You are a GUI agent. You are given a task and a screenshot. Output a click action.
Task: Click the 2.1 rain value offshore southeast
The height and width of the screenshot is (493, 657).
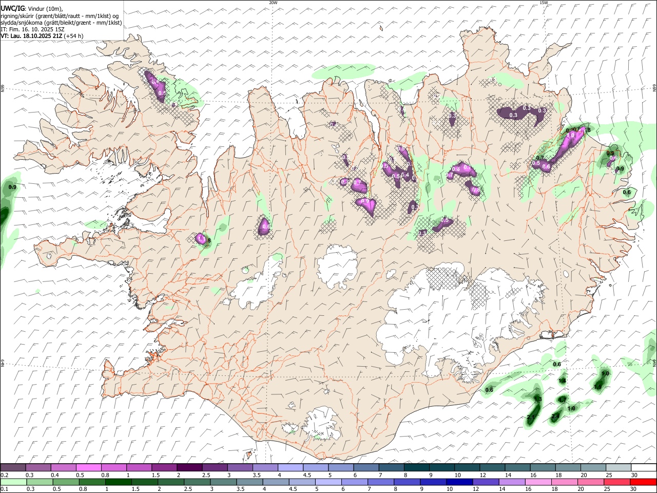(531, 417)
